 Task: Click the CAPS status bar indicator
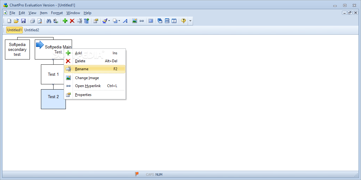point(150,174)
